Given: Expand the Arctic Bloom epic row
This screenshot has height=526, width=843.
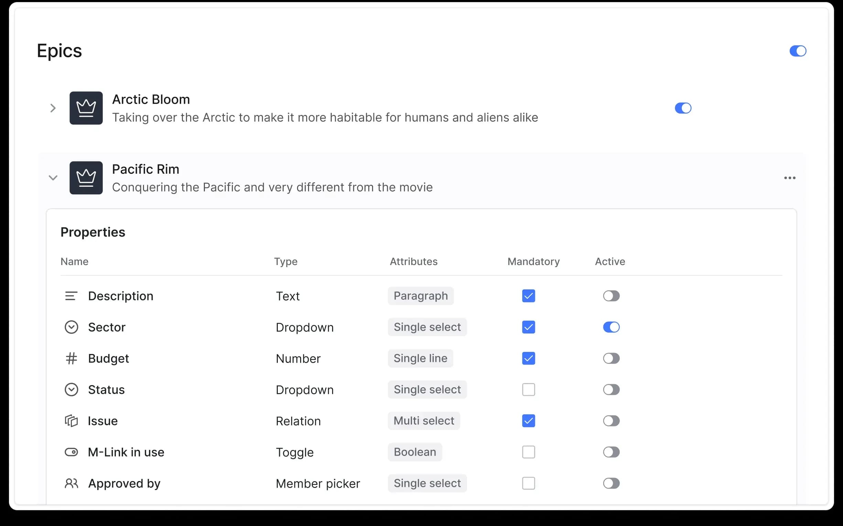Looking at the screenshot, I should coord(53,108).
